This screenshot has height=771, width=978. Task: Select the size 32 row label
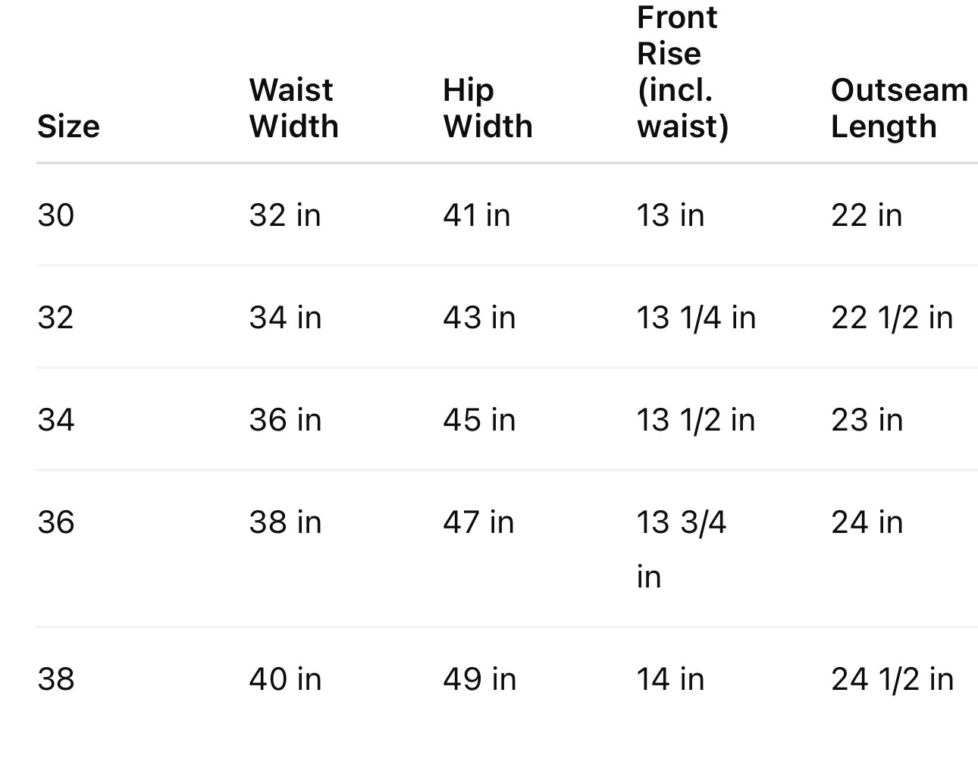point(56,318)
